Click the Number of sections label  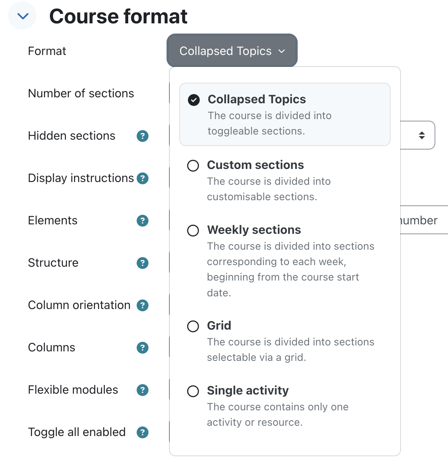coord(81,93)
